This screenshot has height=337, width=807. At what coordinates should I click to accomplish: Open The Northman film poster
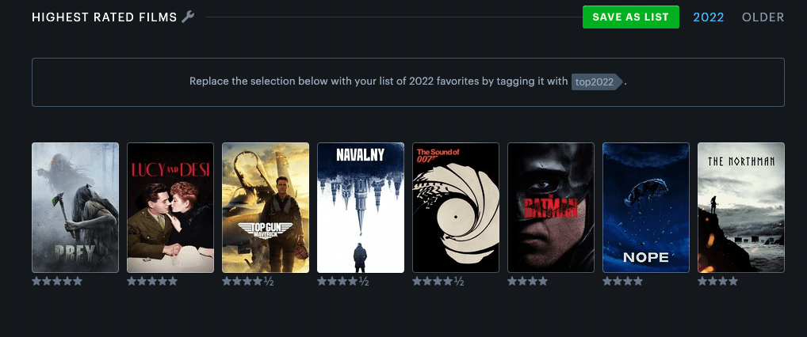click(x=741, y=207)
